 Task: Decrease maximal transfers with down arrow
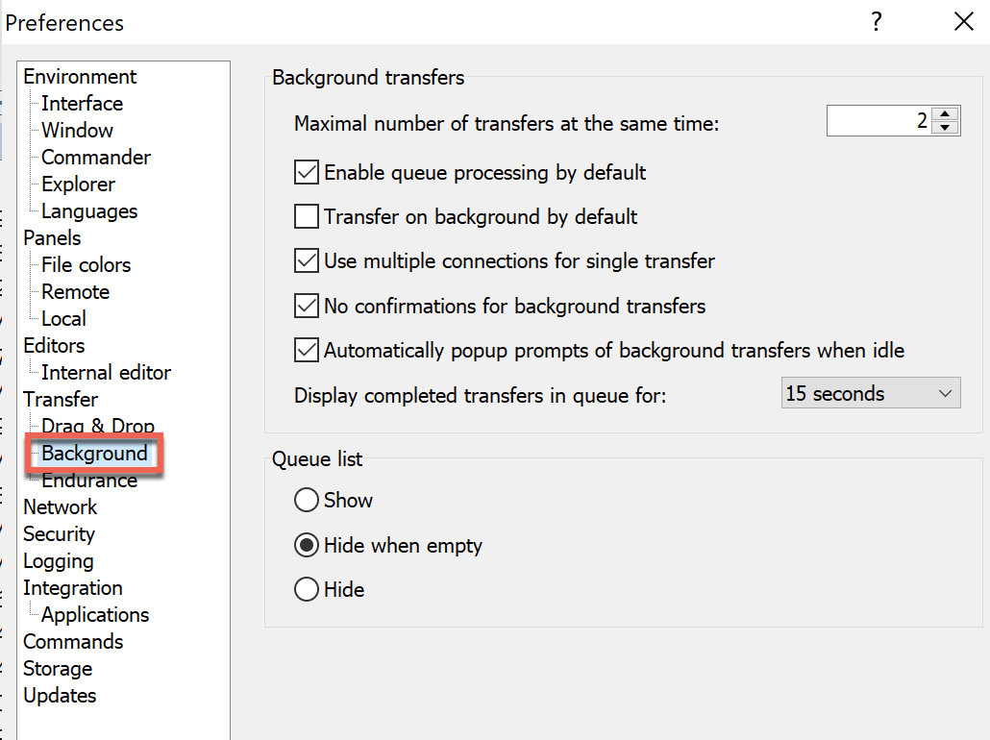click(946, 128)
